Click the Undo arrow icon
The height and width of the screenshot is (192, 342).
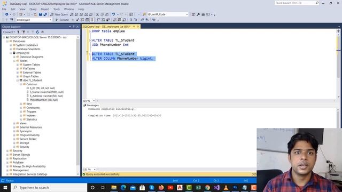[113, 14]
